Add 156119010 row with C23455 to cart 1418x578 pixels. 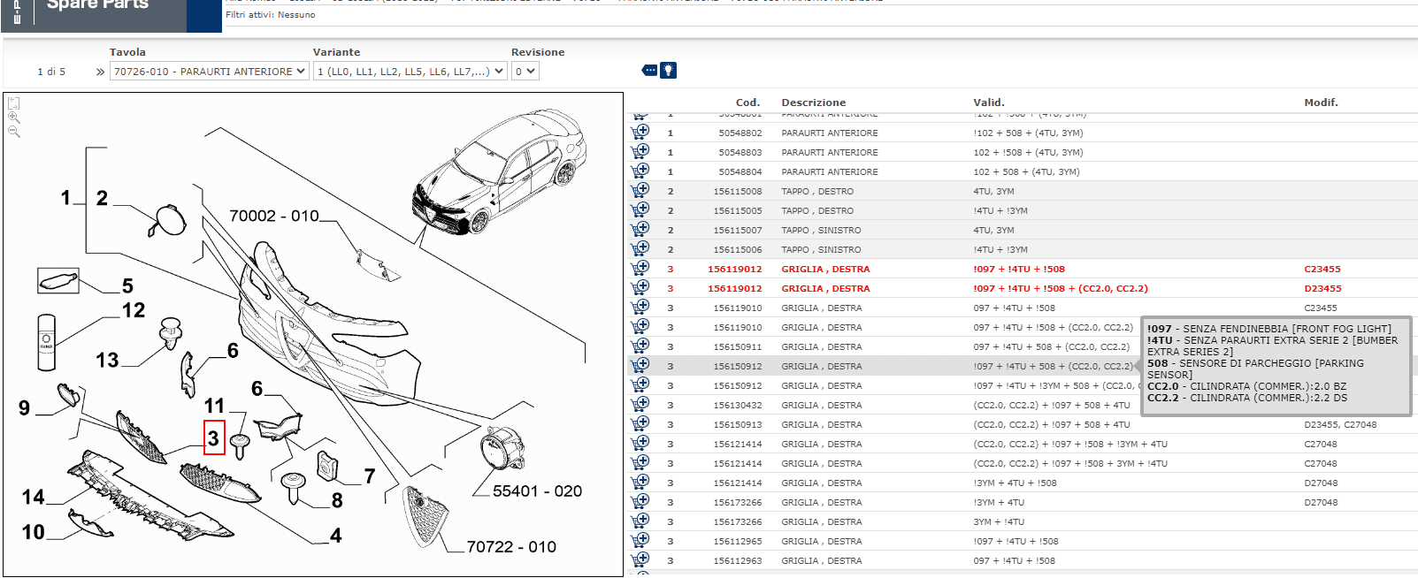tap(640, 308)
